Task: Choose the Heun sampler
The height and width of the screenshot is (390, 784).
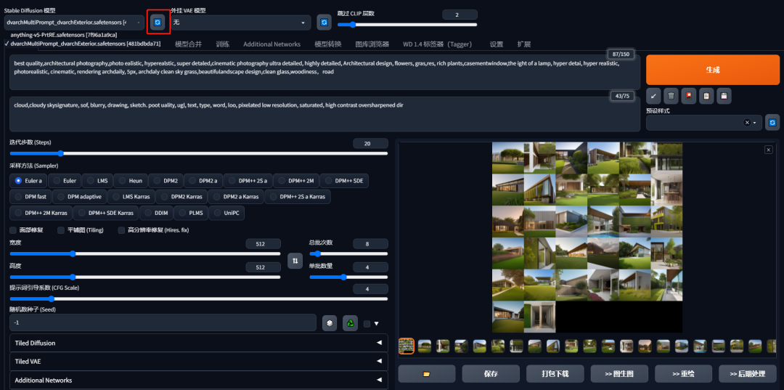Action: click(x=131, y=181)
